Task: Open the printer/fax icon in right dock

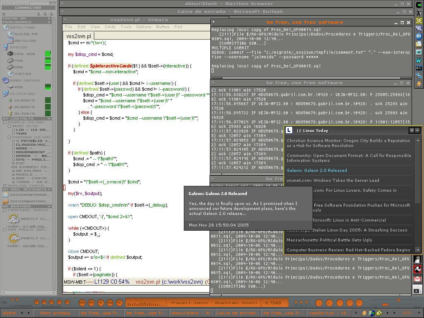Action: (419, 44)
